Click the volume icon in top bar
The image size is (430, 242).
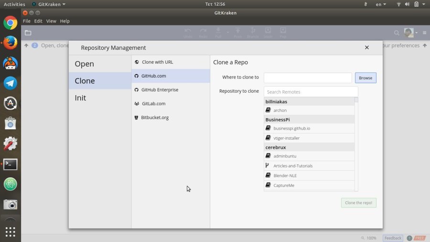tap(407, 4)
